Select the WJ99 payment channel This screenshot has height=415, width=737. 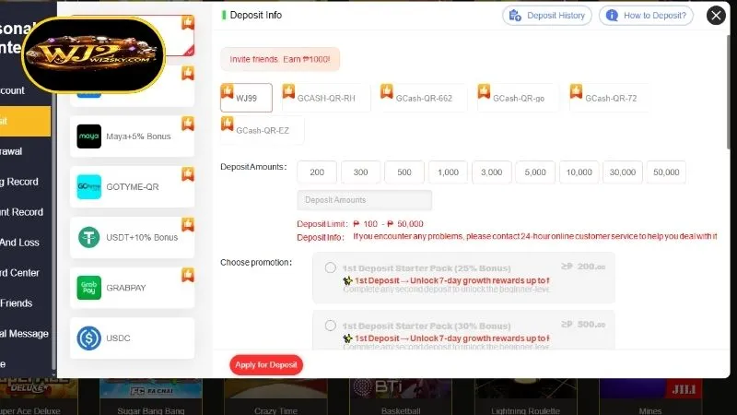(246, 98)
